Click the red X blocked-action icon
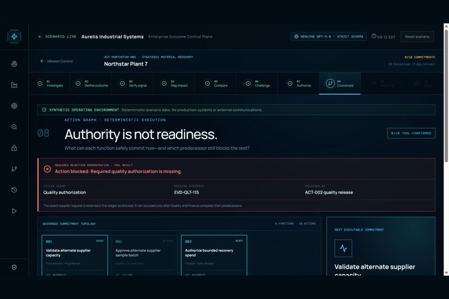This screenshot has height=299, width=449. click(47, 169)
